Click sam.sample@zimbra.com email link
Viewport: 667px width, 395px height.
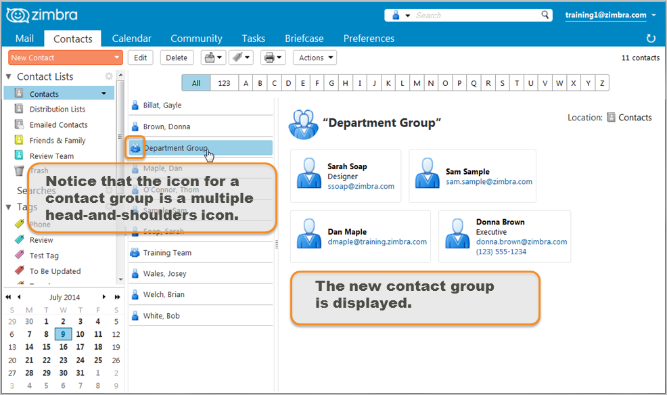coord(489,181)
